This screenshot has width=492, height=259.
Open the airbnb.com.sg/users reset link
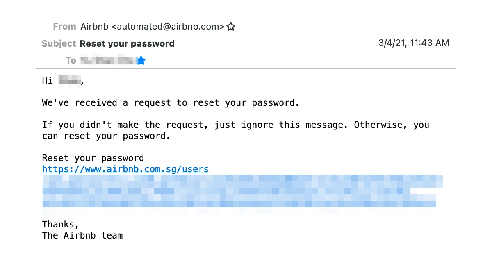pos(125,169)
